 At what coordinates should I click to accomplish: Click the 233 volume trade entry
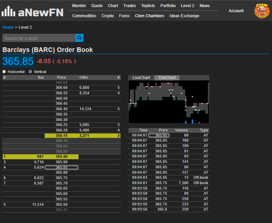coord(185,204)
